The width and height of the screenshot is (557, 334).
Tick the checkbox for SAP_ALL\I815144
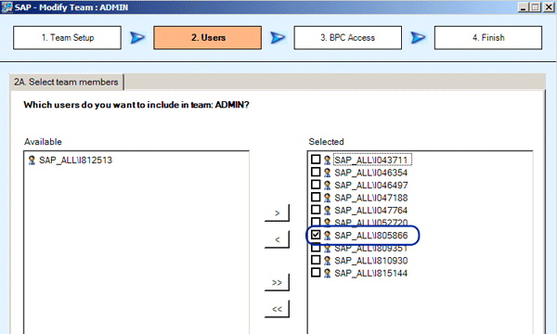click(316, 273)
